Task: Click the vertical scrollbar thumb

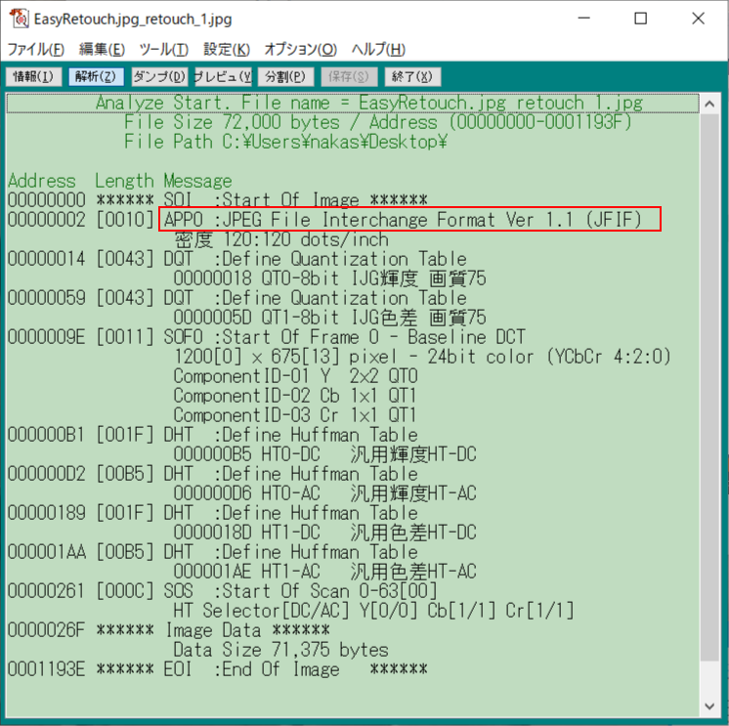Action: tap(709, 387)
